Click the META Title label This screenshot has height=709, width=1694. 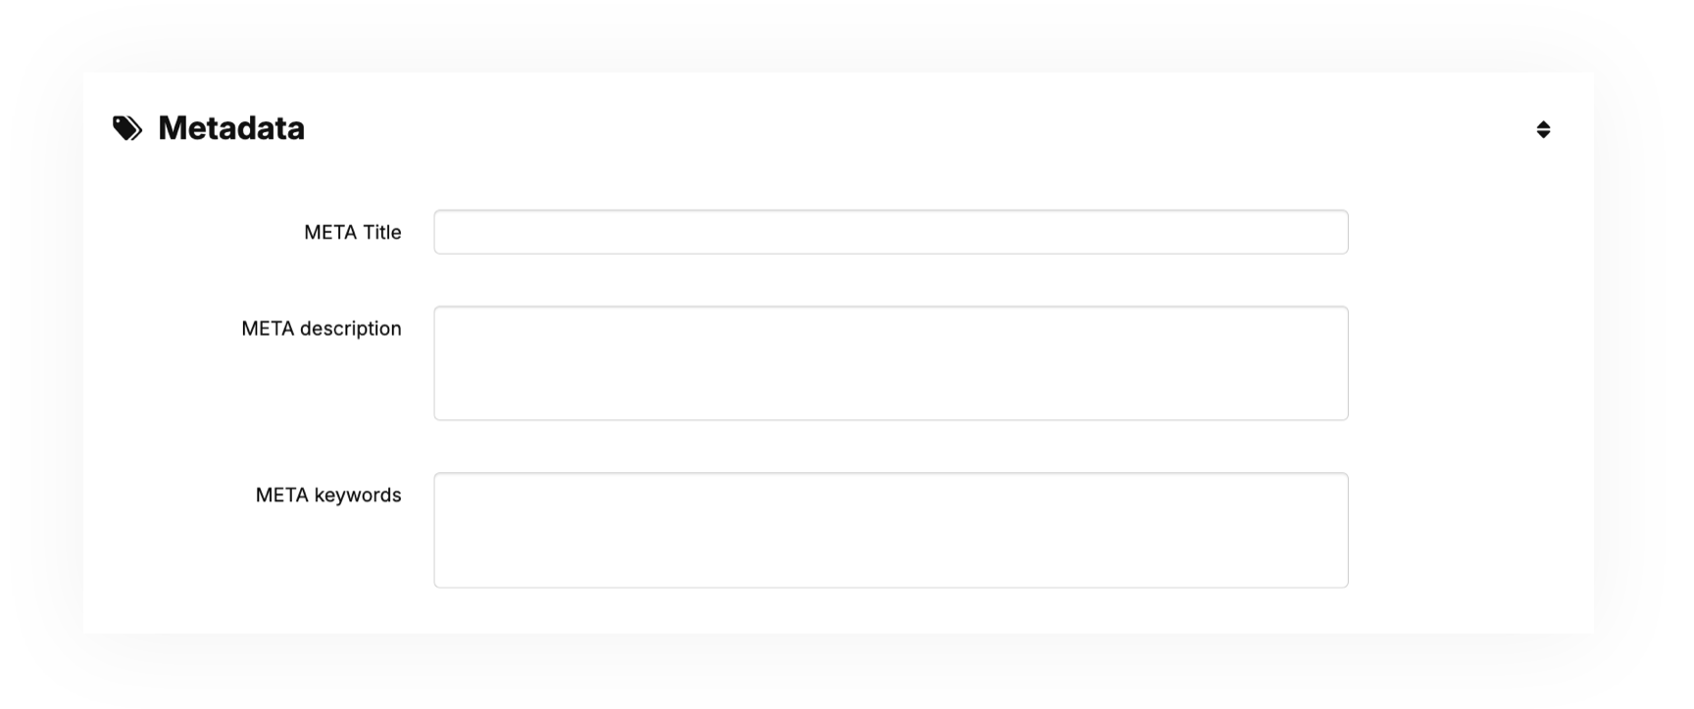click(x=353, y=232)
